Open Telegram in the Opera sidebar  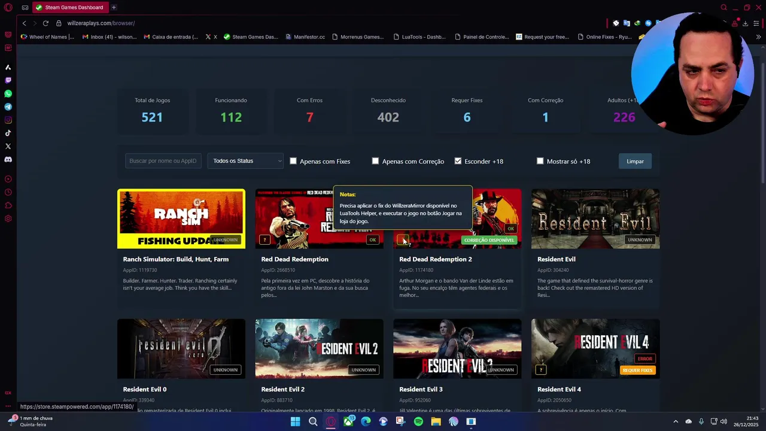coord(8,107)
